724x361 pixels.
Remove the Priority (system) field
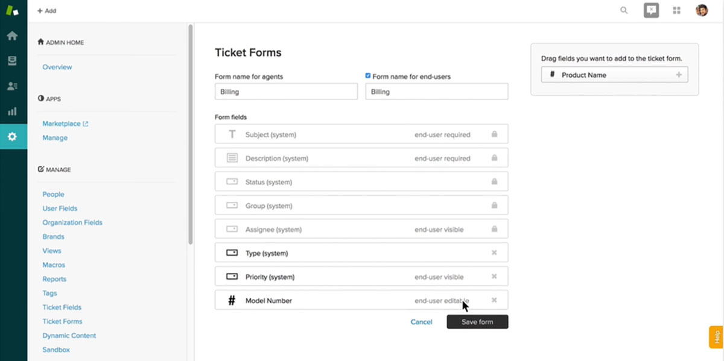click(x=494, y=277)
